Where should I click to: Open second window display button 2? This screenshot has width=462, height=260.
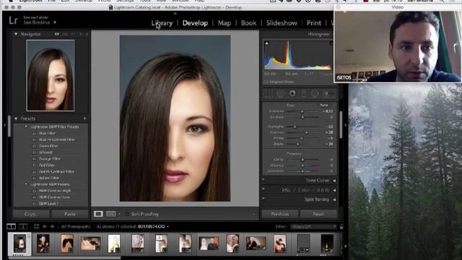click(23, 226)
